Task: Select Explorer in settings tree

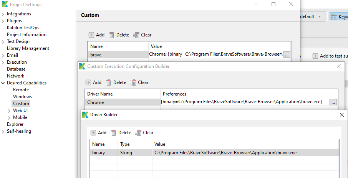Action: (15, 124)
